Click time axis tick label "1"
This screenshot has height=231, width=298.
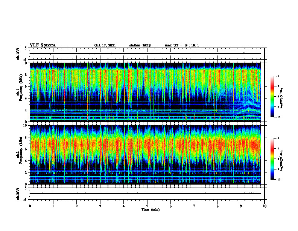[53, 206]
